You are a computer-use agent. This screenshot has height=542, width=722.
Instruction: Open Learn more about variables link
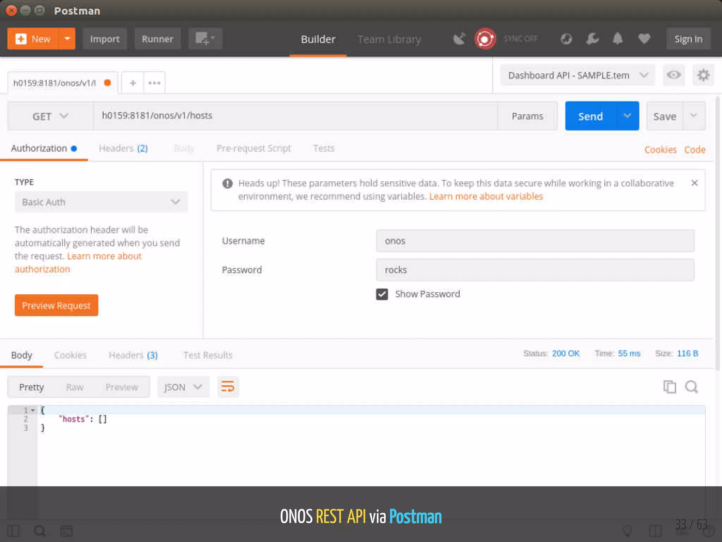pyautogui.click(x=486, y=196)
